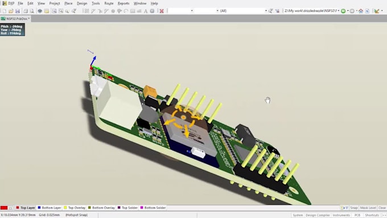Click the Home page icon
Image resolution: width=387 pixels, height=218 pixels.
coord(361,11)
